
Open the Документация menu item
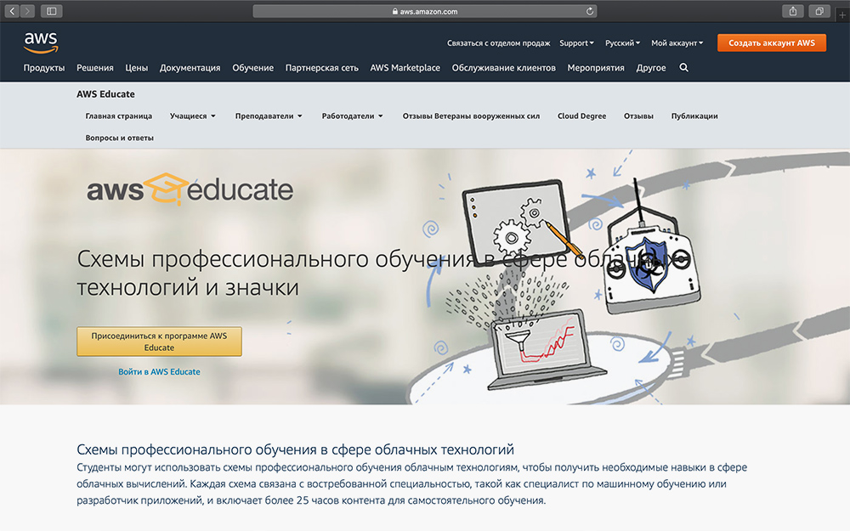pos(190,68)
